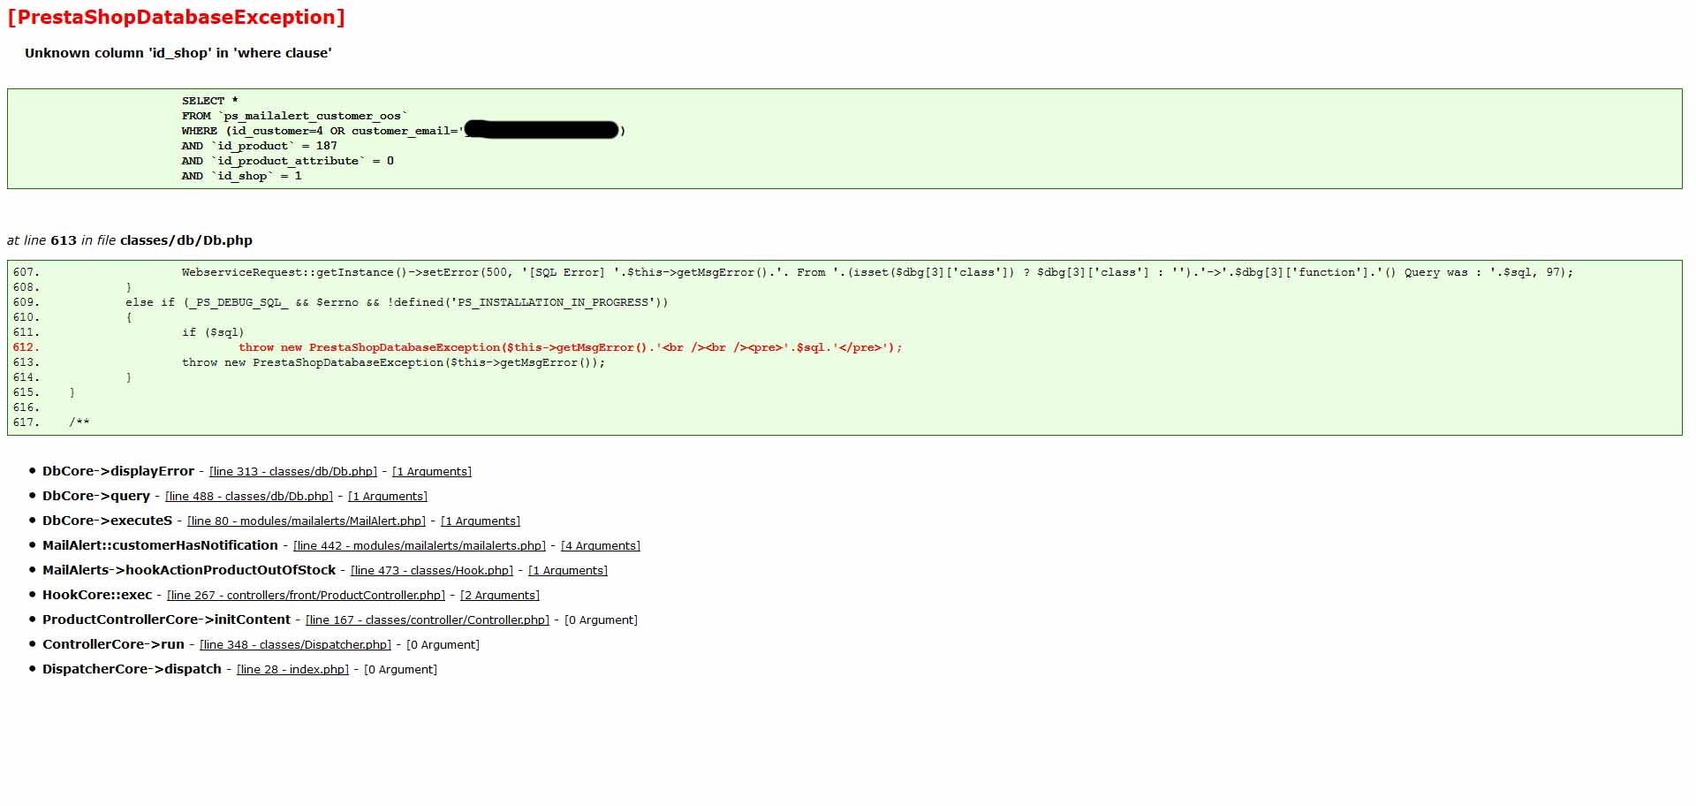Click the 'FROM ps_mailalert_customer_oos' line
This screenshot has height=806, width=1696.
point(295,116)
